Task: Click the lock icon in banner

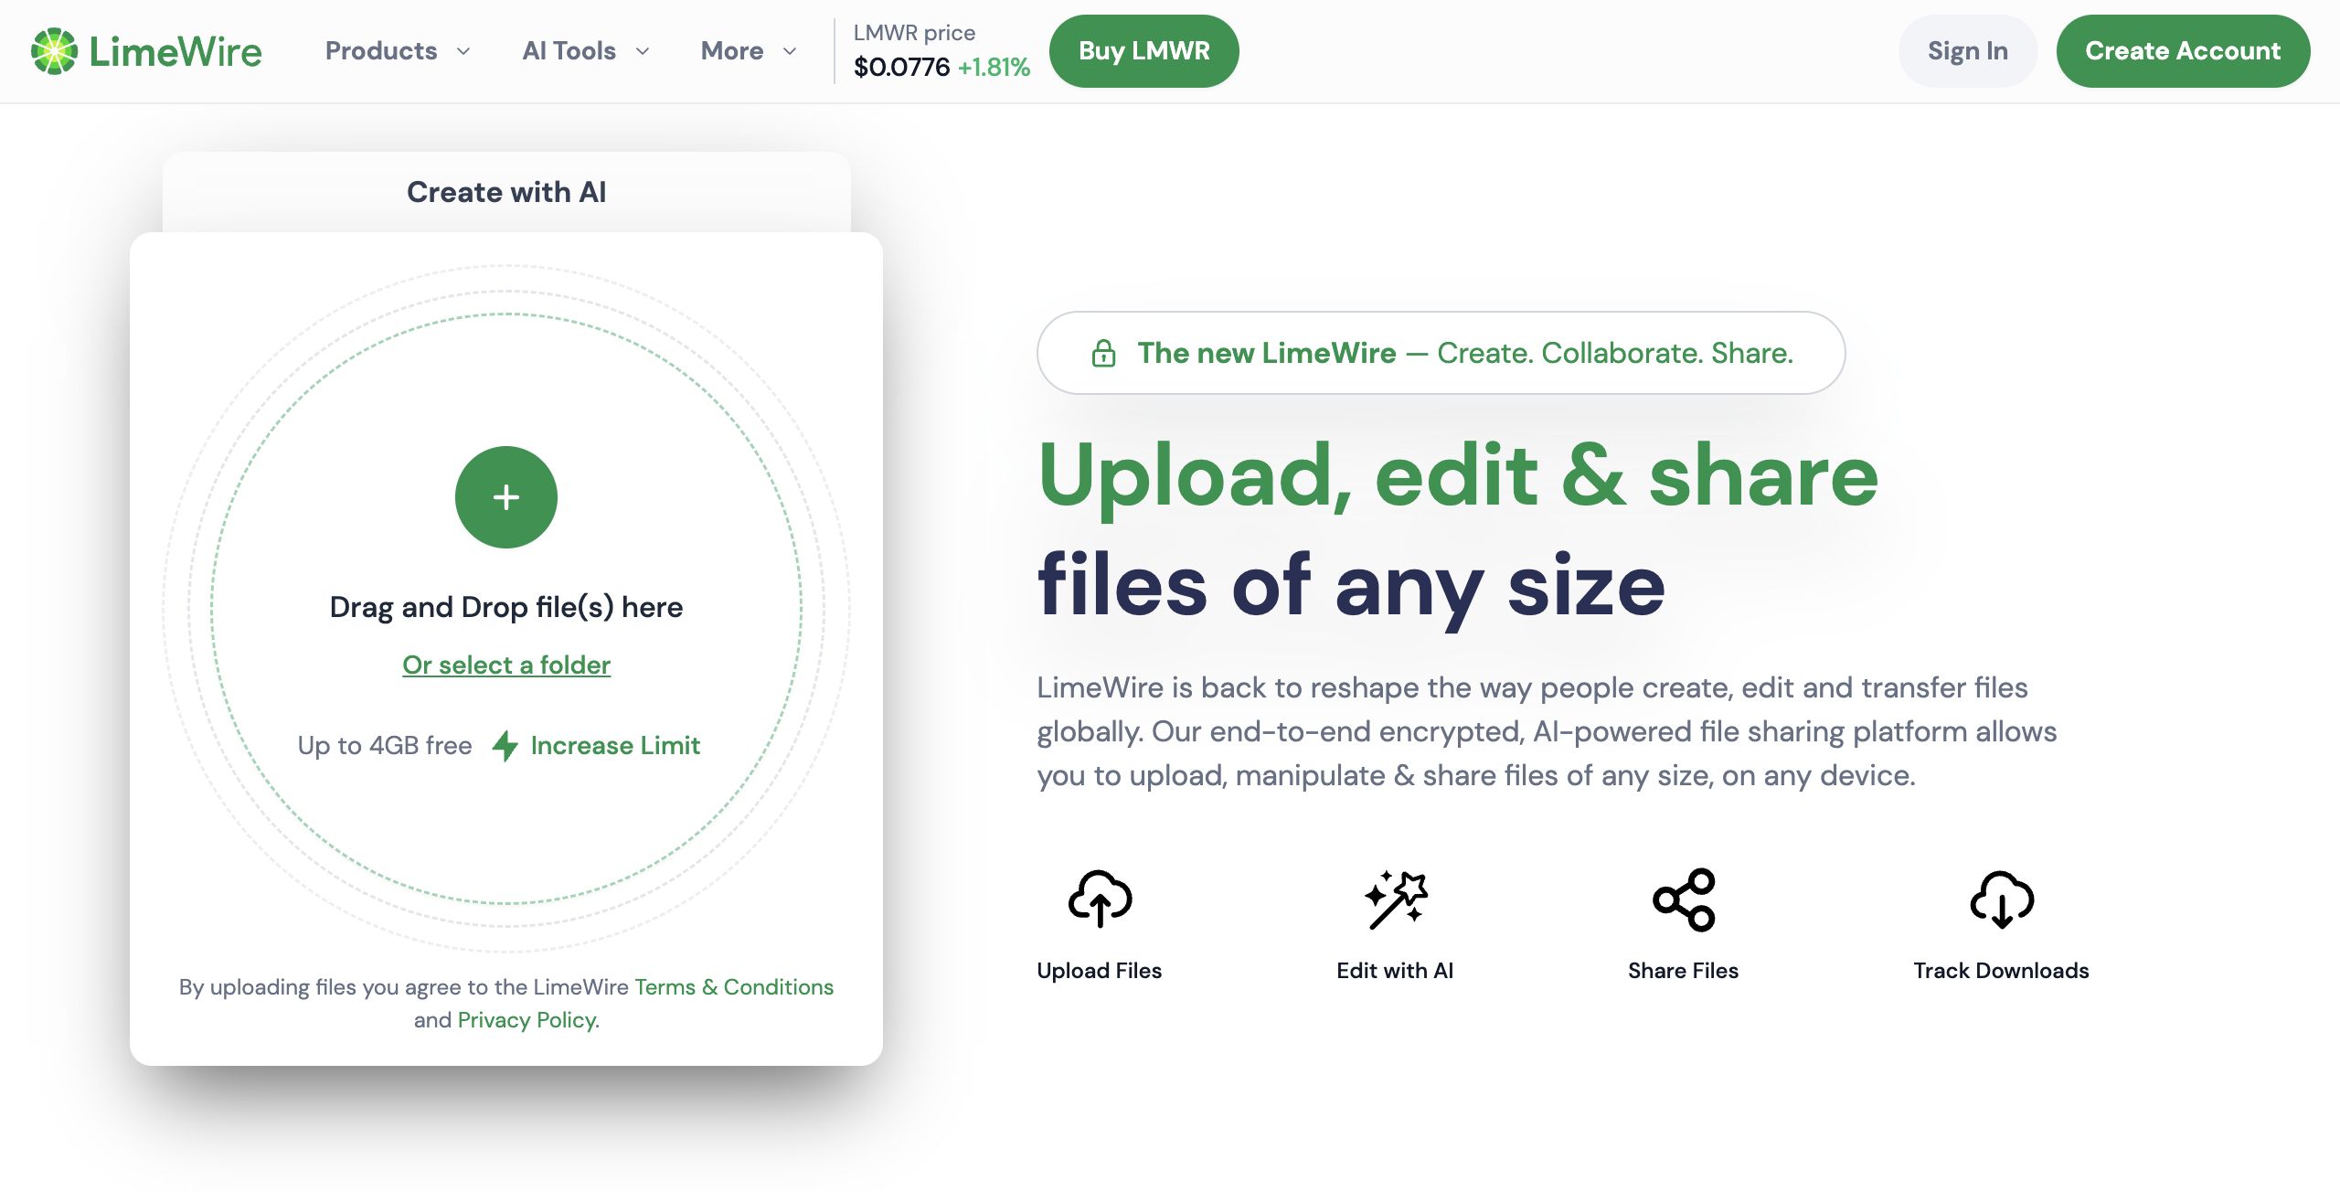Action: [x=1103, y=354]
